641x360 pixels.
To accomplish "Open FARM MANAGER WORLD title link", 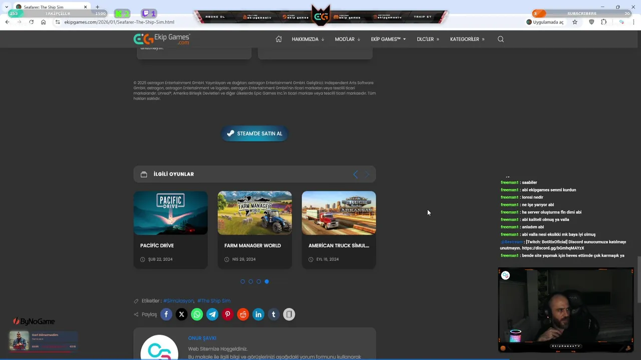I will click(x=252, y=245).
